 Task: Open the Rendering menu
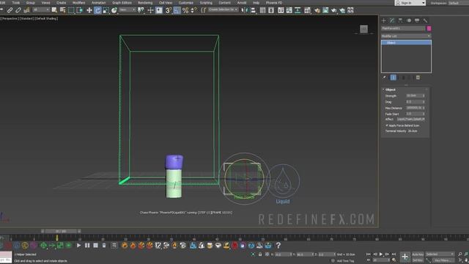point(145,3)
